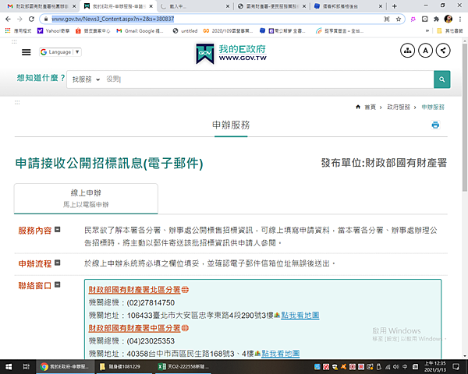
Task: Open the 政府服務 breadcrumb link
Action: coord(399,107)
